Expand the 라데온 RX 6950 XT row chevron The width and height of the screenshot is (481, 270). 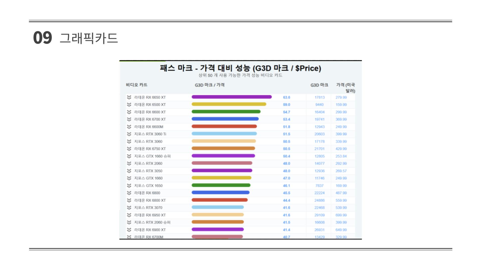tap(129, 215)
